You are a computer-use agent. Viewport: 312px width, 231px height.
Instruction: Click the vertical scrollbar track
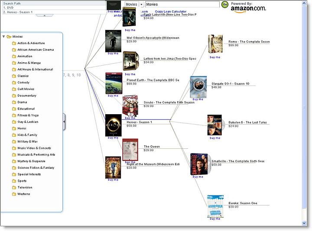(304, 113)
